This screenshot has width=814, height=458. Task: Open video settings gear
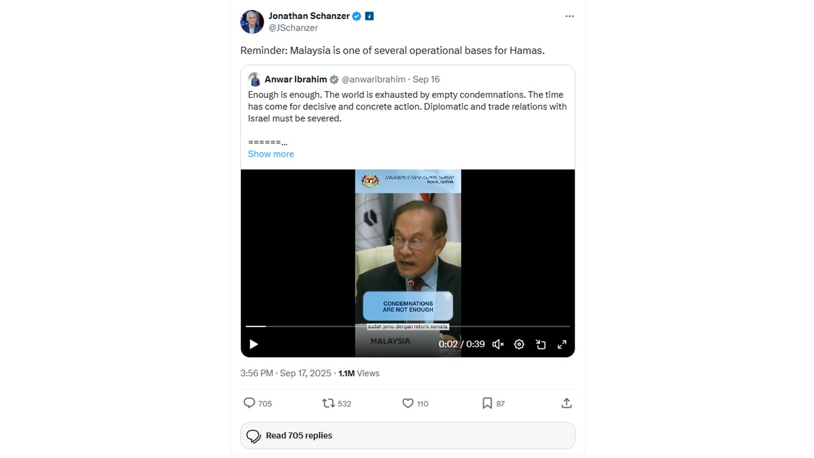pos(519,344)
